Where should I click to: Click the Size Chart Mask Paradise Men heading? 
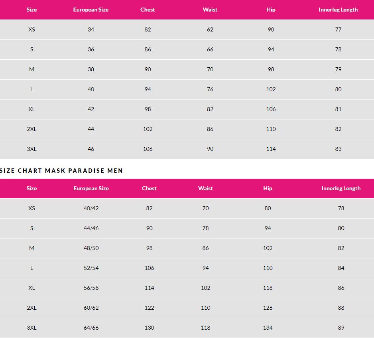[61, 171]
